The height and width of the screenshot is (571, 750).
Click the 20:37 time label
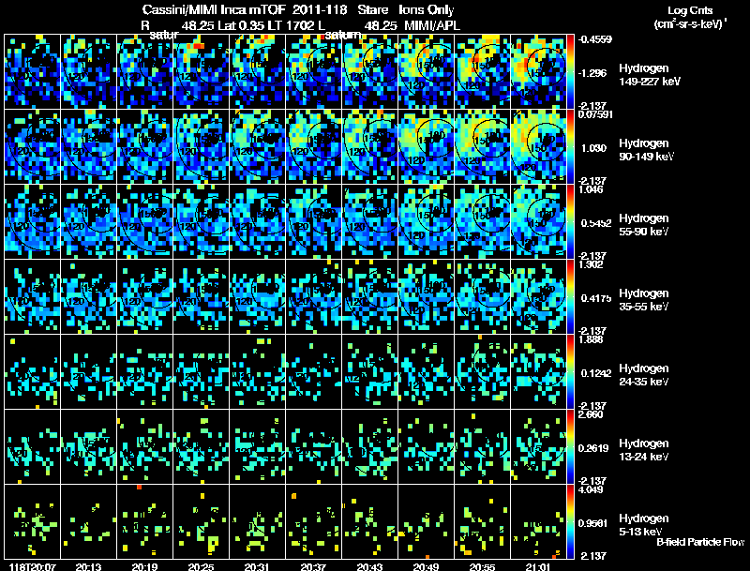point(314,566)
